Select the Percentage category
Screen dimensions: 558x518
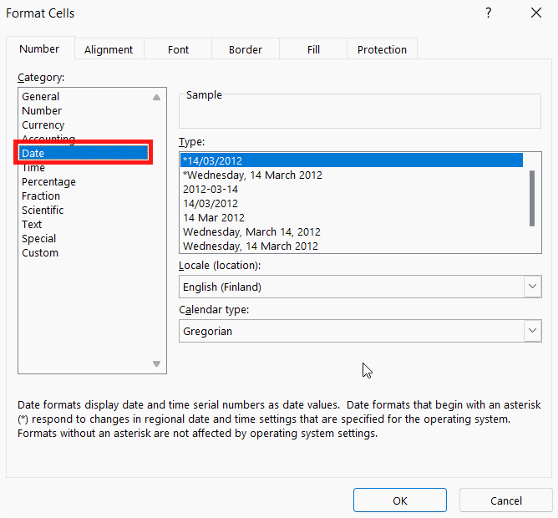point(48,182)
